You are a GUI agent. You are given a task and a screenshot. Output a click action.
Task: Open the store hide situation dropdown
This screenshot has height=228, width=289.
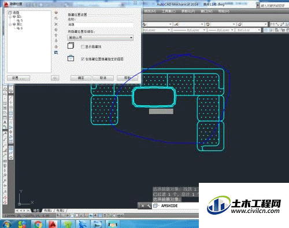tap(100, 38)
